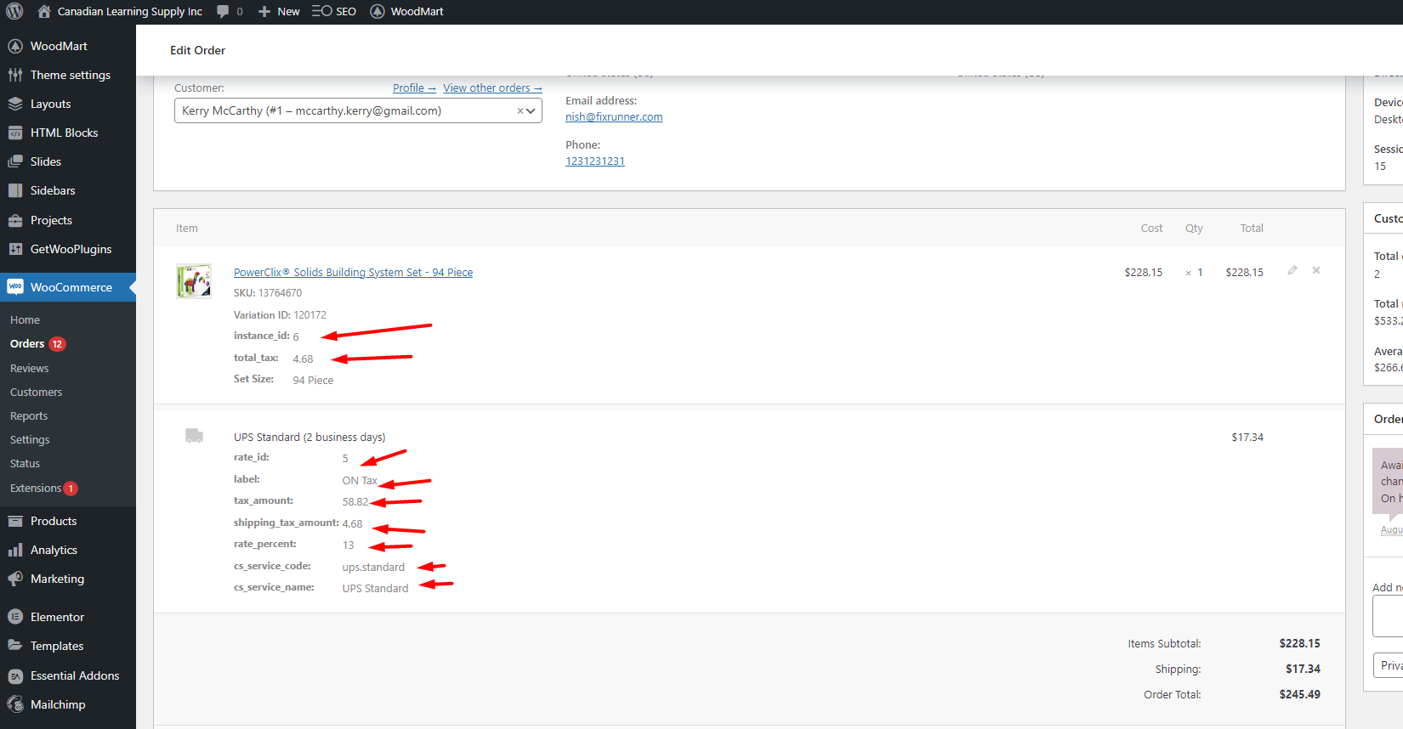Open the Canadian Learning Supply Inc home icon

tap(44, 11)
